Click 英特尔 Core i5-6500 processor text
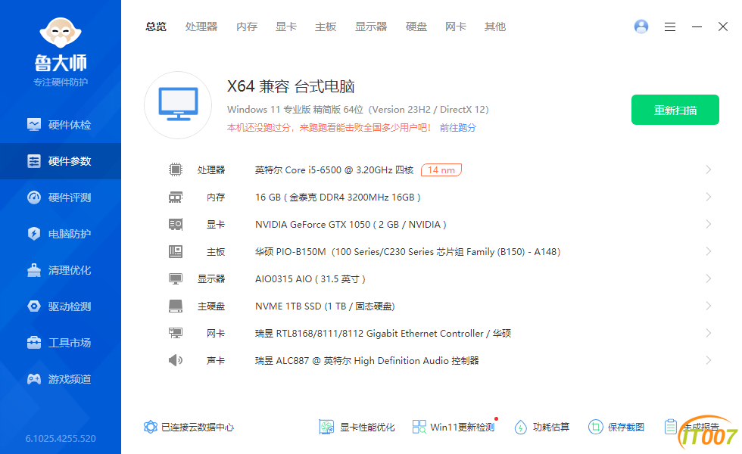The width and height of the screenshot is (742, 454). click(334, 169)
